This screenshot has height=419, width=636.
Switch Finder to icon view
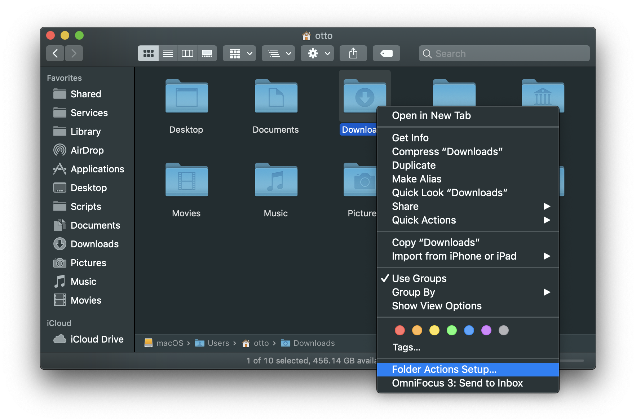[x=148, y=53]
